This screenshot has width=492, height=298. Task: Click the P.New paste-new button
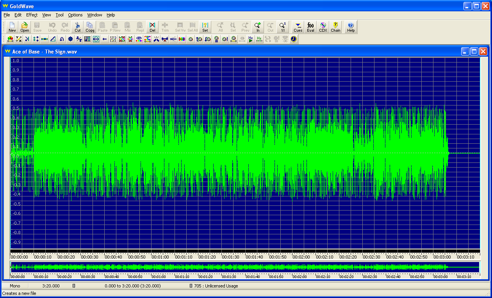click(x=115, y=27)
